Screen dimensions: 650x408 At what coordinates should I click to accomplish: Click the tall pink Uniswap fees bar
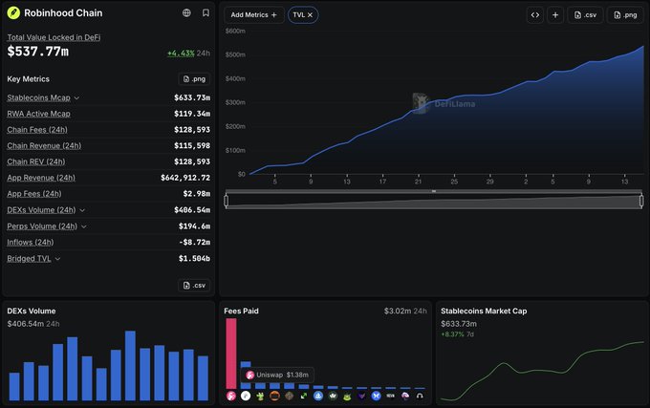point(231,354)
